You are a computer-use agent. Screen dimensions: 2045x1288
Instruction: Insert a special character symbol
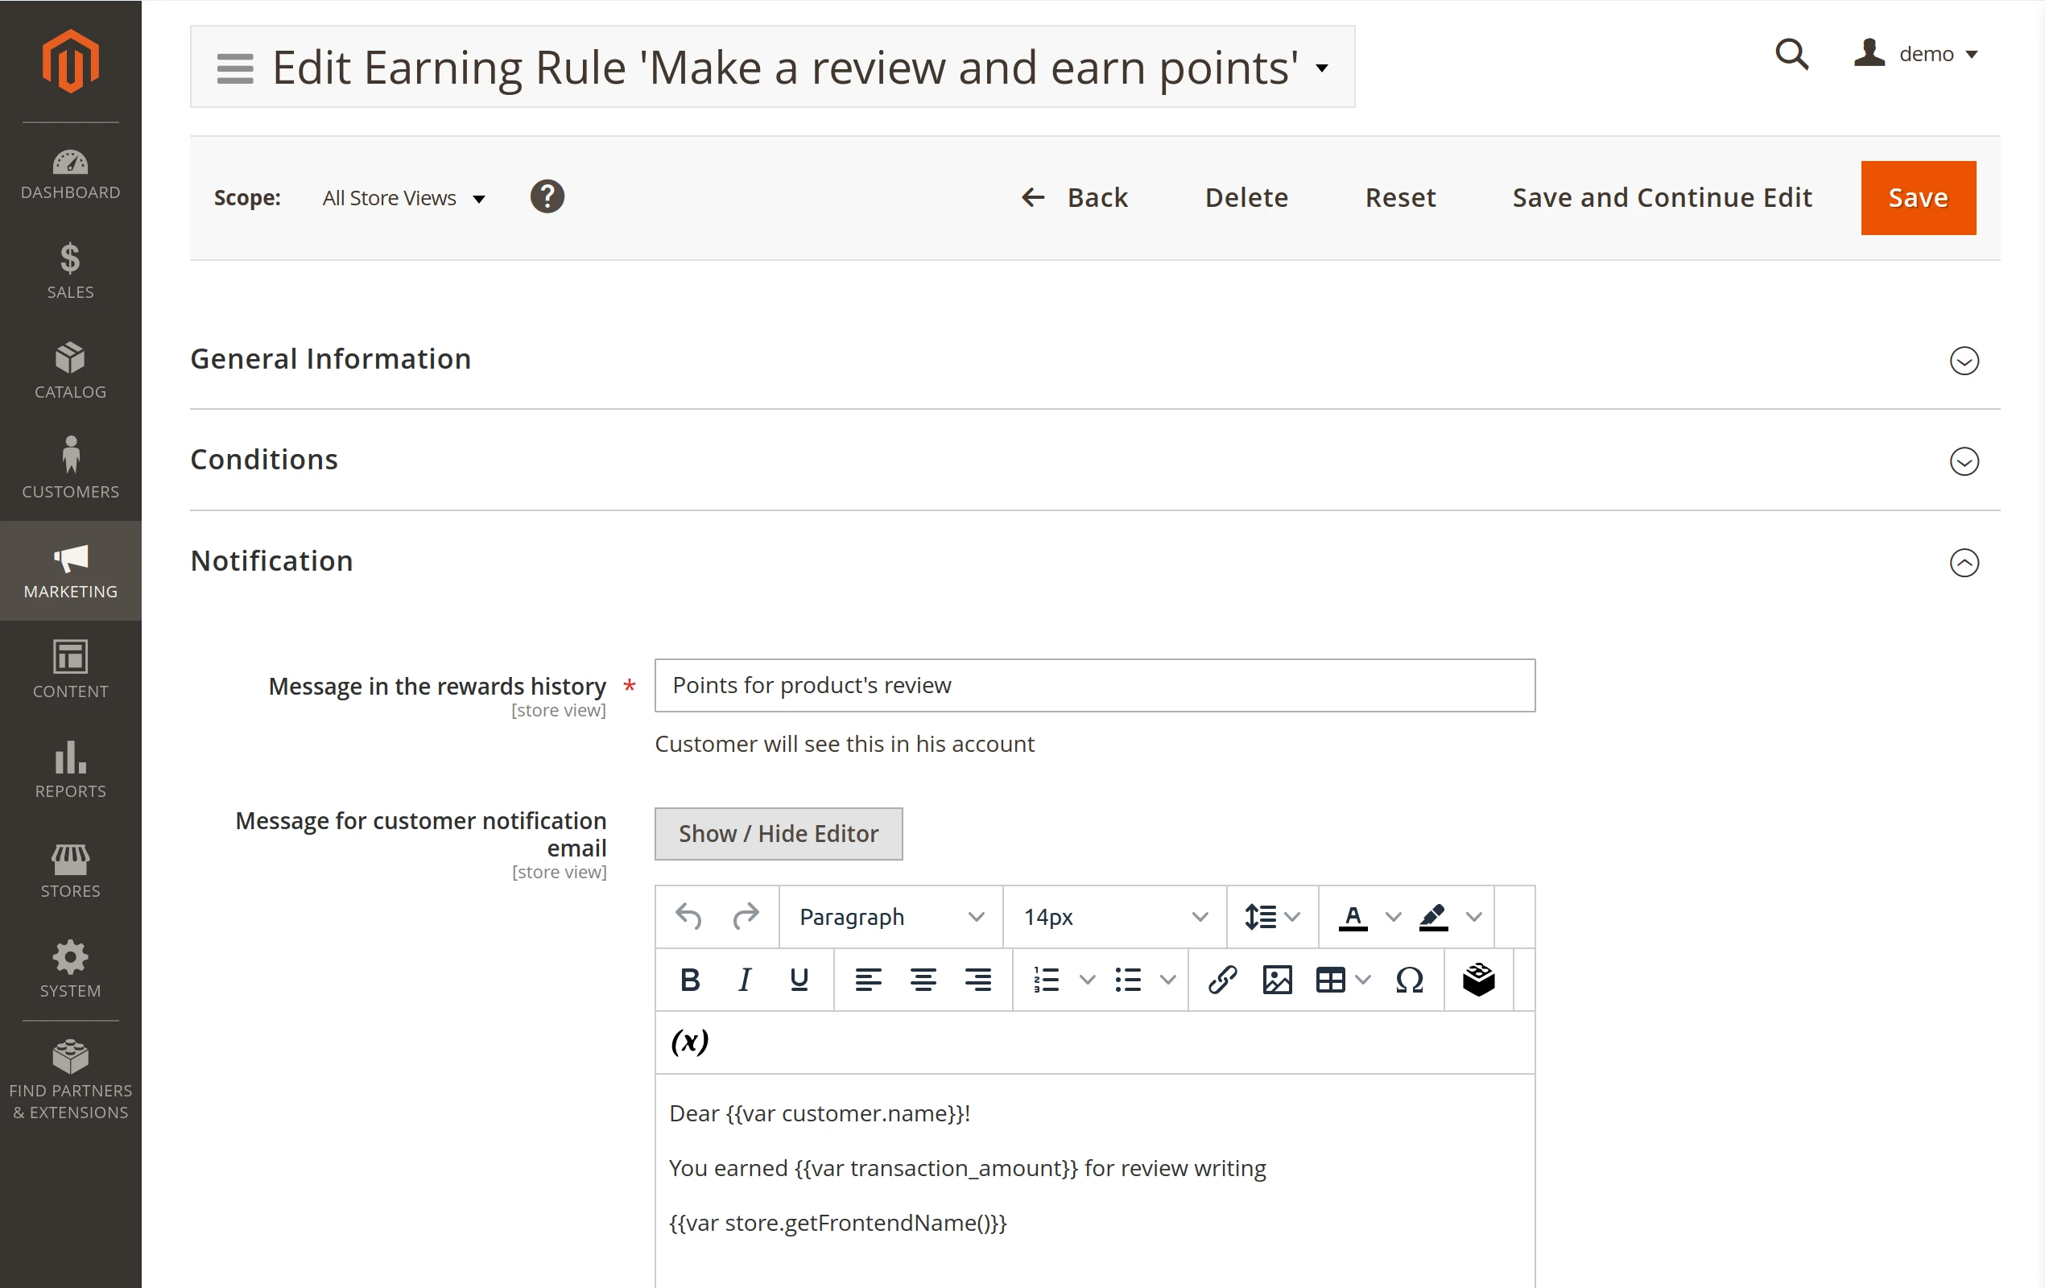click(1409, 980)
